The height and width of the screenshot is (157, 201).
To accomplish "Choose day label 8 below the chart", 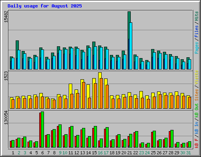I will point(54,153).
